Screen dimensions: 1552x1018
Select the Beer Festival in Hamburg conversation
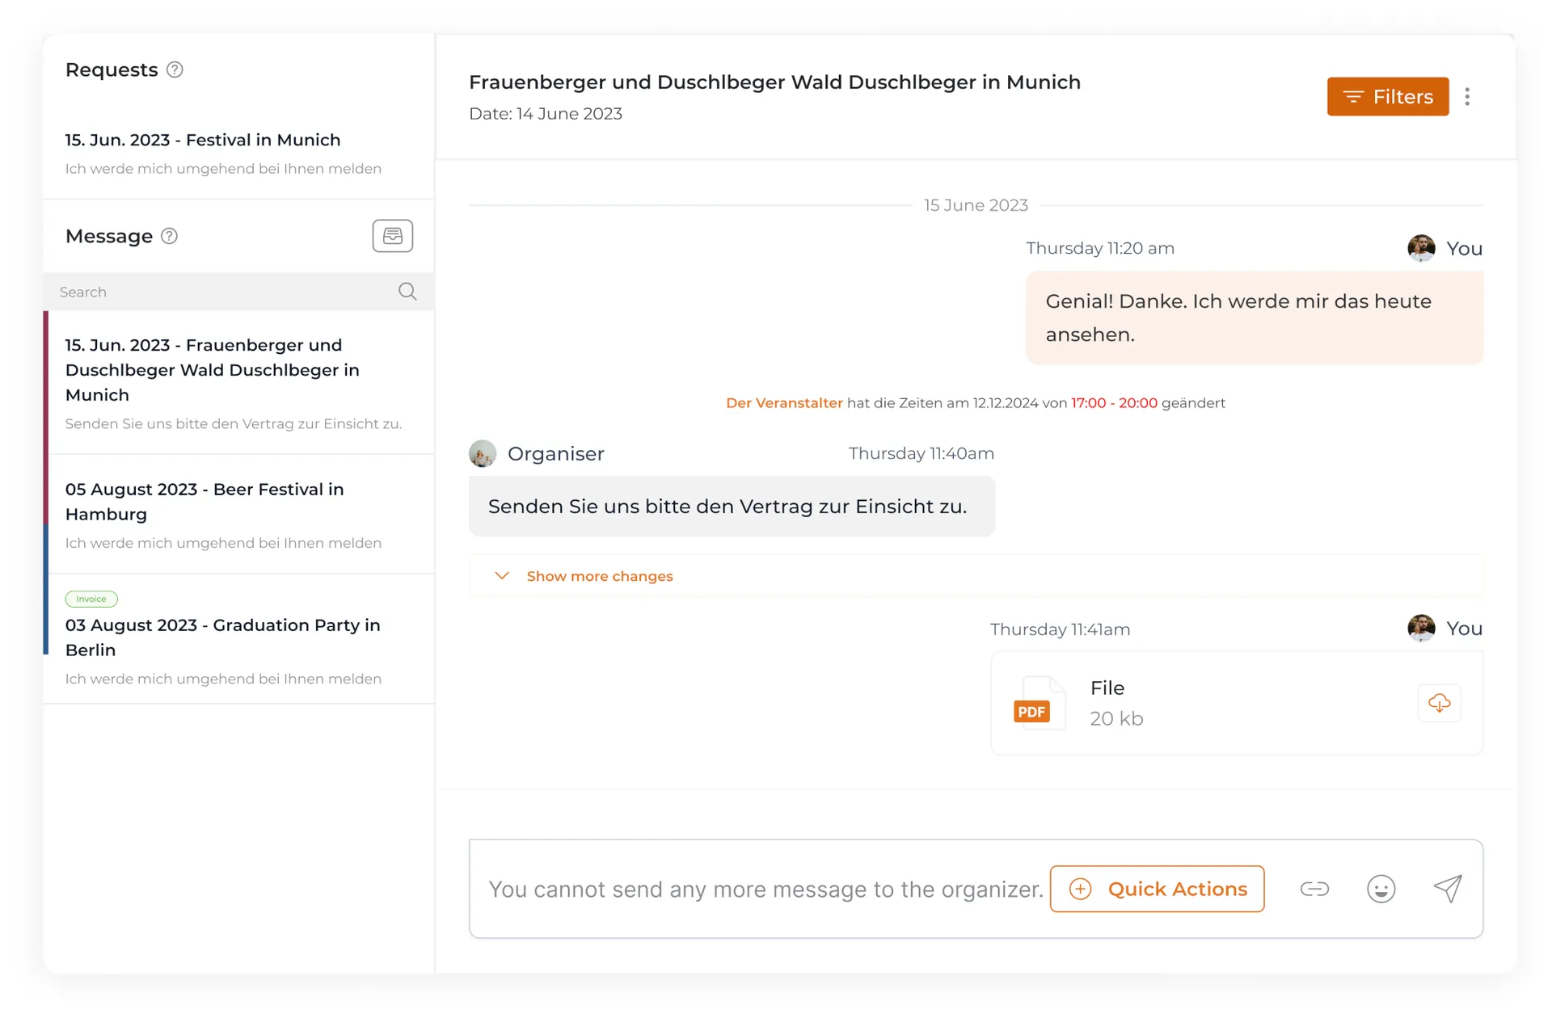tap(205, 502)
